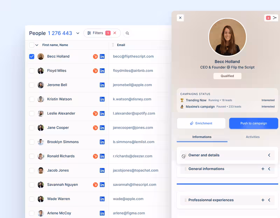
Task: Click the Push to campaign button
Action: 253,123
